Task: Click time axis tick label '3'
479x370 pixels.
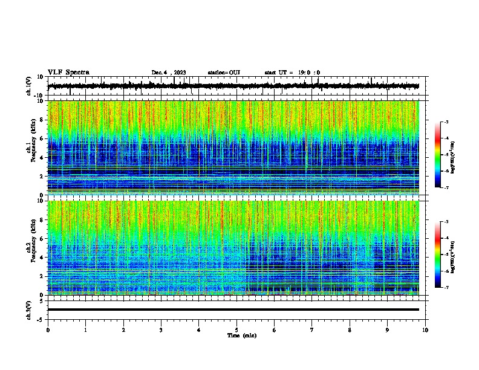Action: [161, 330]
